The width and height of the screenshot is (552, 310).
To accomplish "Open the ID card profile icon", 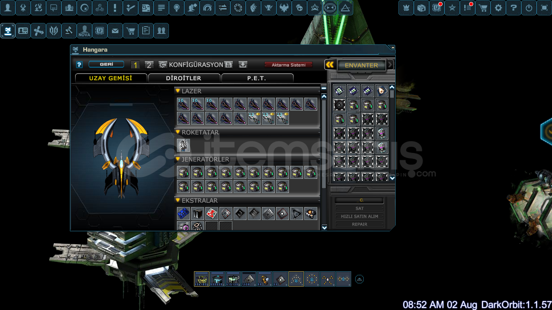I will (x=23, y=31).
